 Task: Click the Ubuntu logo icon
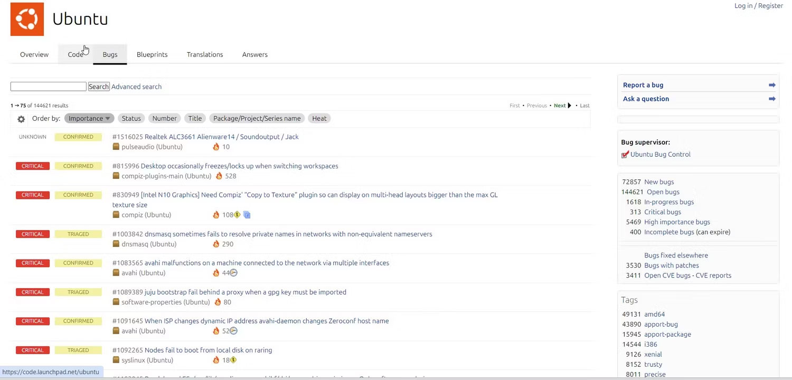(x=27, y=19)
